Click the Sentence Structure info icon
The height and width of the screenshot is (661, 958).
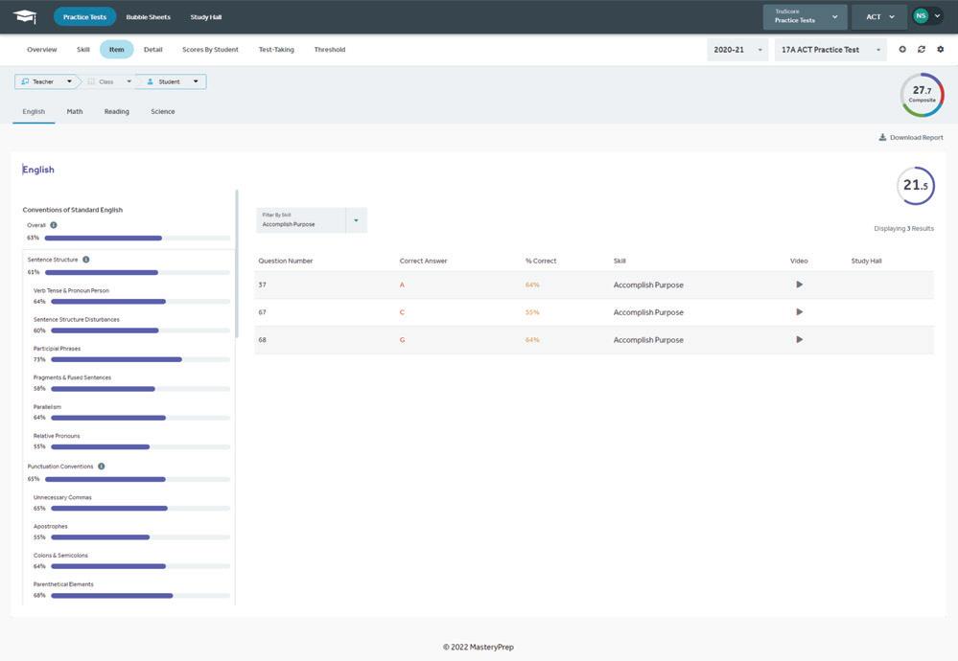[86, 260]
